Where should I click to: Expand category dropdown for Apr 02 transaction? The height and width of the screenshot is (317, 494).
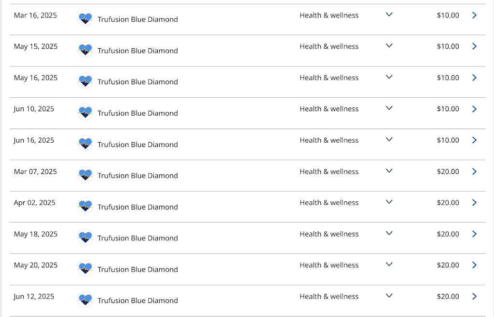[389, 202]
